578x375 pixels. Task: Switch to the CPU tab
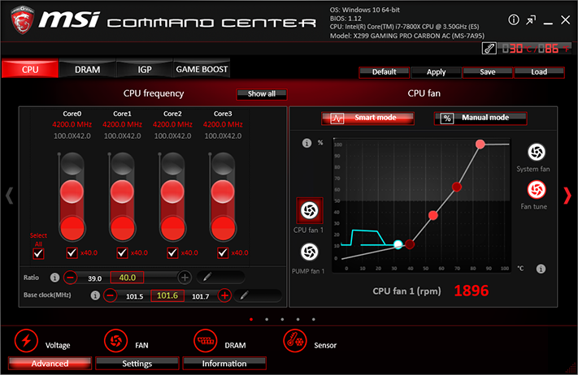(x=30, y=69)
